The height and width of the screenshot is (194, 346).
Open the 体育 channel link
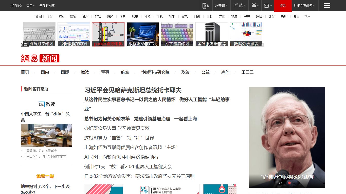[49, 16]
